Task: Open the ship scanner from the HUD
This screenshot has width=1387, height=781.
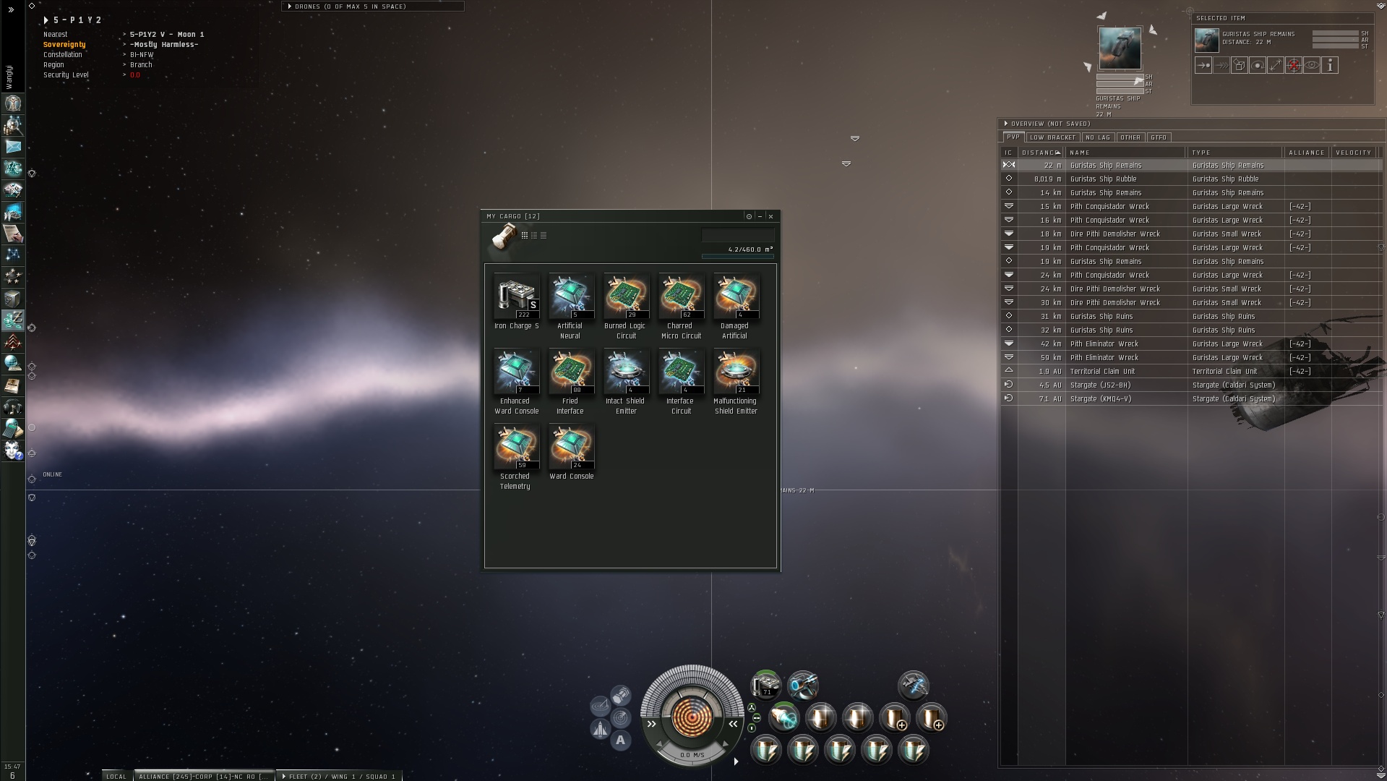Action: (621, 718)
